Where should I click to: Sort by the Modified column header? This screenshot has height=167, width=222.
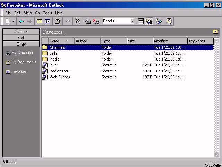[170, 41]
